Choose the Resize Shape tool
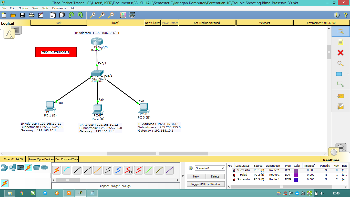The height and width of the screenshot is (197, 350). click(341, 84)
